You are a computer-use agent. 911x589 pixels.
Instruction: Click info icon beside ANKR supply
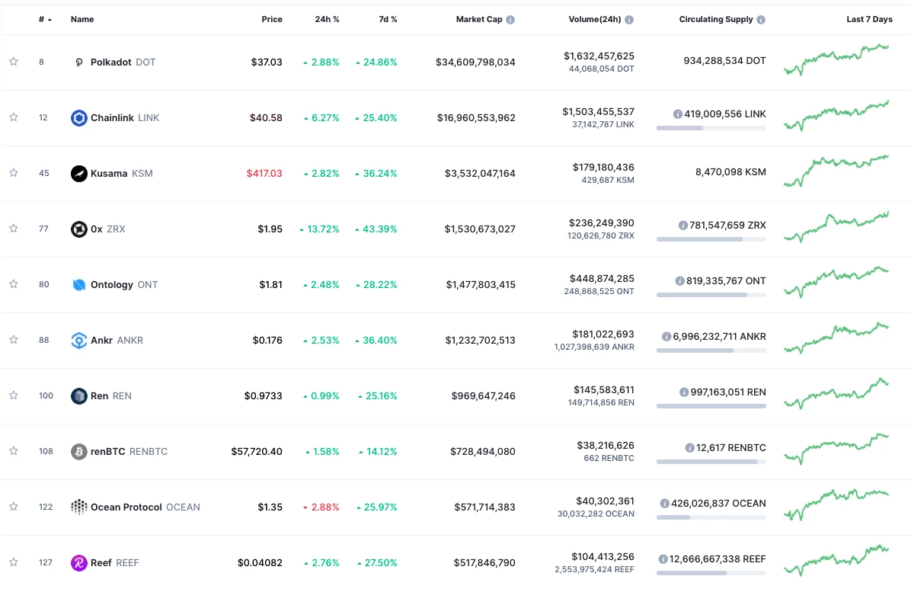click(x=666, y=337)
